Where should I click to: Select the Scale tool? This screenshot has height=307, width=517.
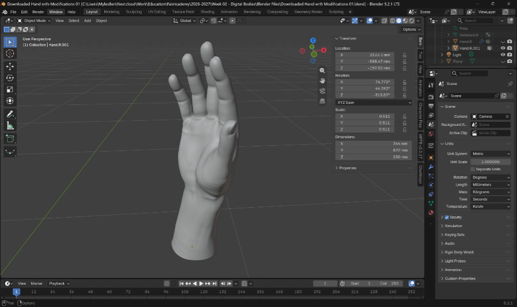point(10,90)
